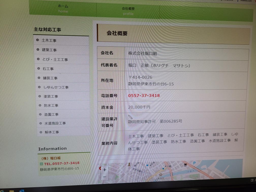Click the (株) 堀口組 name in Information

pos(51,158)
